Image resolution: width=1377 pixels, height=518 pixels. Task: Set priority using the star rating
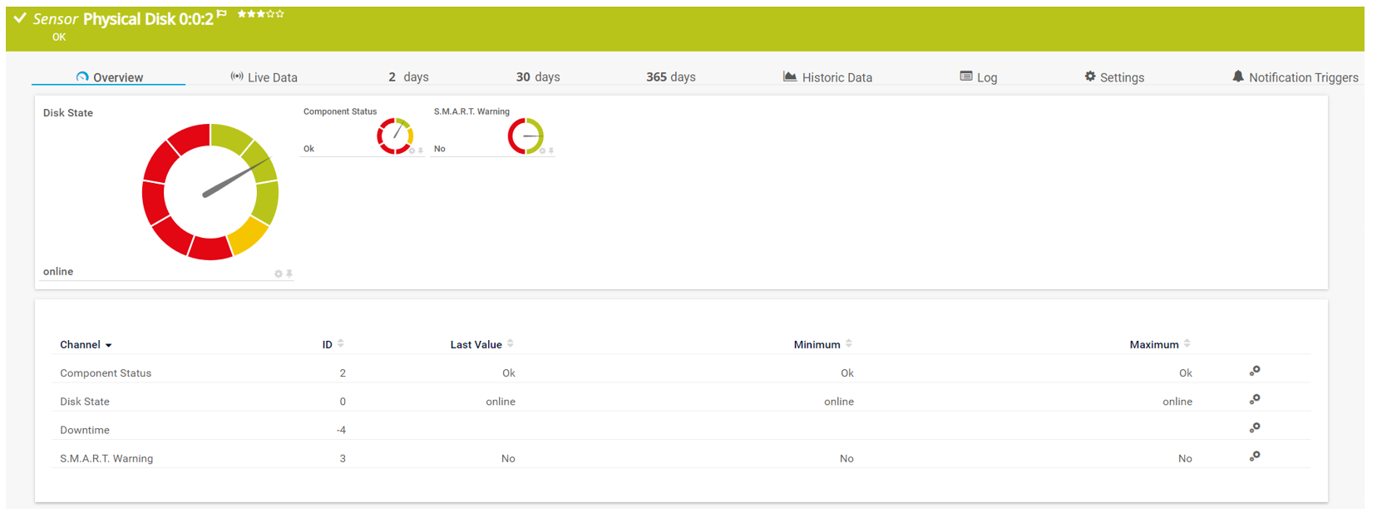pyautogui.click(x=260, y=14)
